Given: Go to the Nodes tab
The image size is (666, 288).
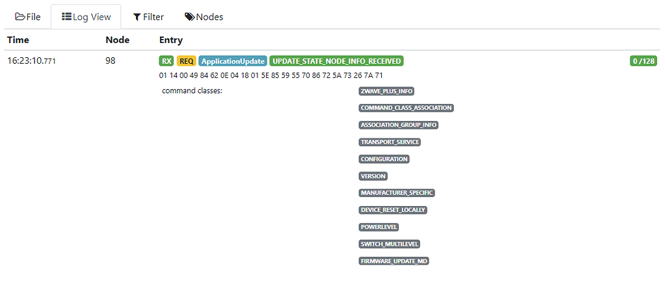Looking at the screenshot, I should (204, 17).
